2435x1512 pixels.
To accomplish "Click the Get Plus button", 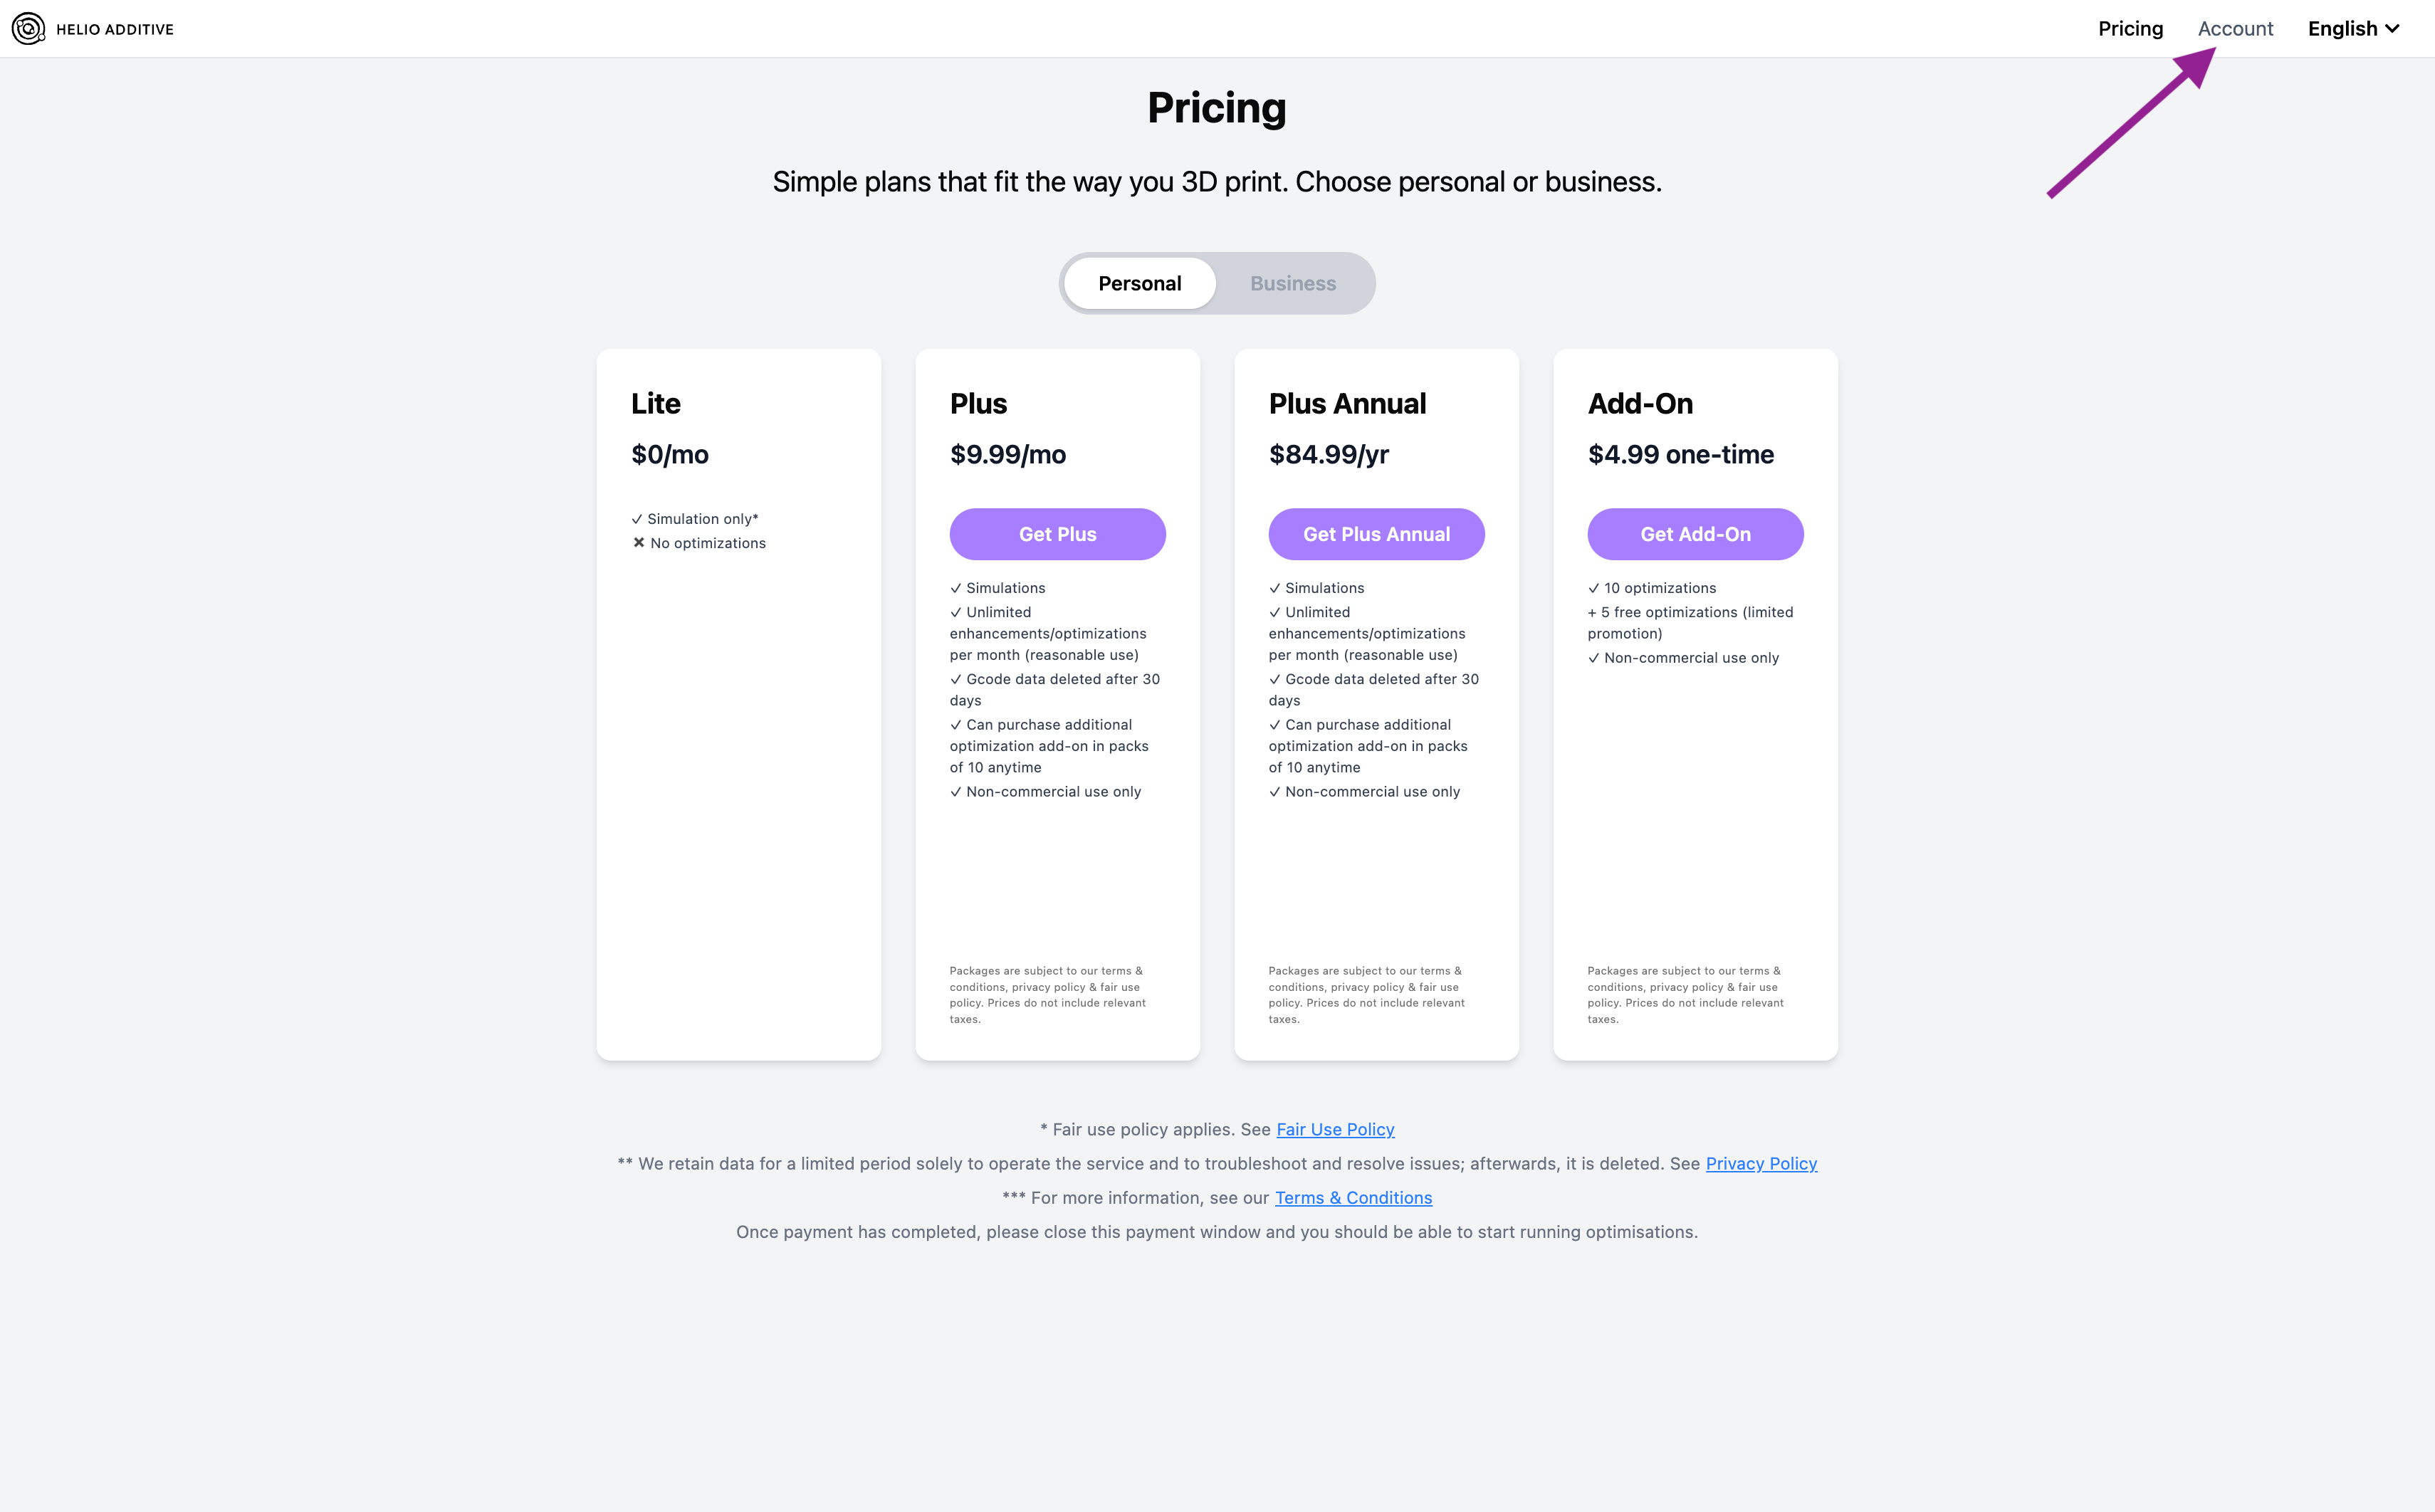I will [x=1057, y=534].
